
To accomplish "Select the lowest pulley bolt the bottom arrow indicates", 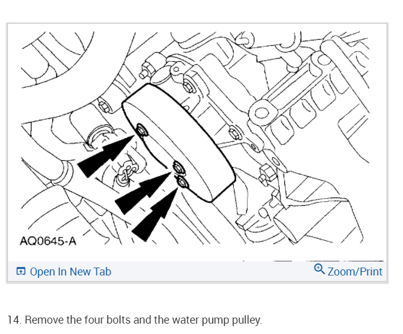I will [x=182, y=182].
